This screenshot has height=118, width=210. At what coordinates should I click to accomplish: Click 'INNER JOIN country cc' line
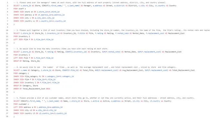pos(39,21)
